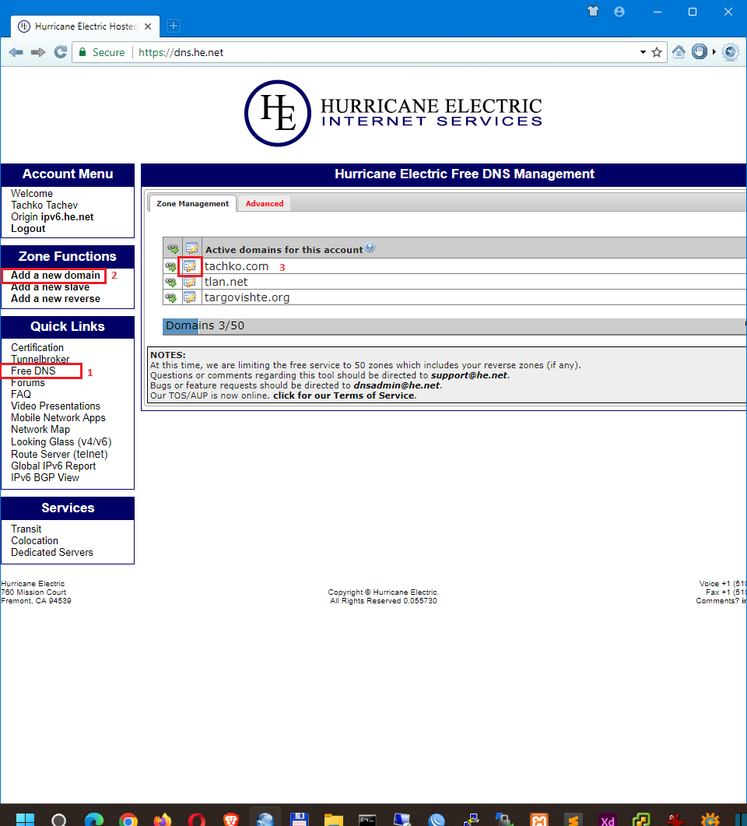Open the Tunnelbroker quick link
This screenshot has height=826, width=747.
pos(40,359)
